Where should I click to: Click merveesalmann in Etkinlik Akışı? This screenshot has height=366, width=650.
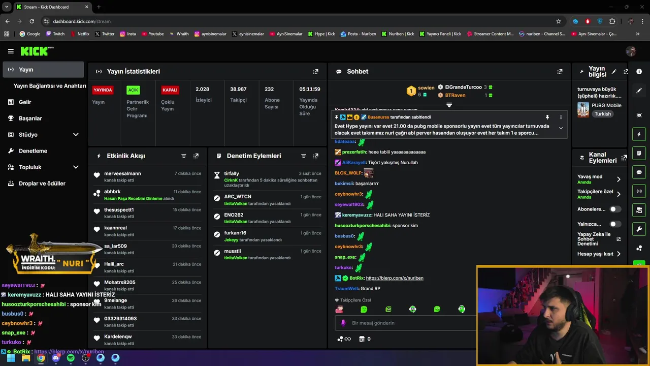[122, 174]
